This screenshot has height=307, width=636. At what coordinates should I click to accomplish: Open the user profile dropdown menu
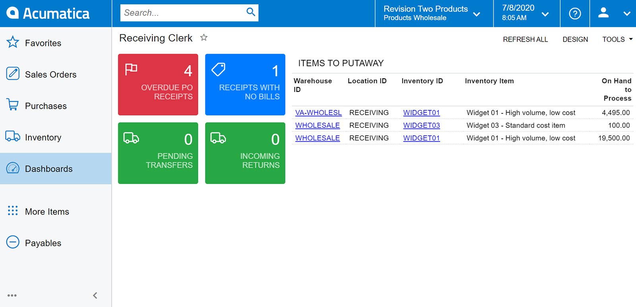(x=614, y=13)
